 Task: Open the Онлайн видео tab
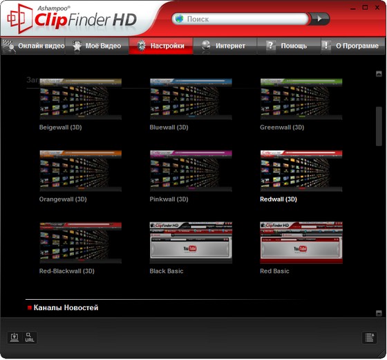33,46
